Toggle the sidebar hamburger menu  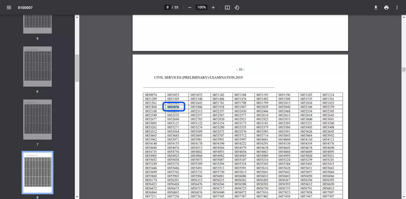[9, 7]
